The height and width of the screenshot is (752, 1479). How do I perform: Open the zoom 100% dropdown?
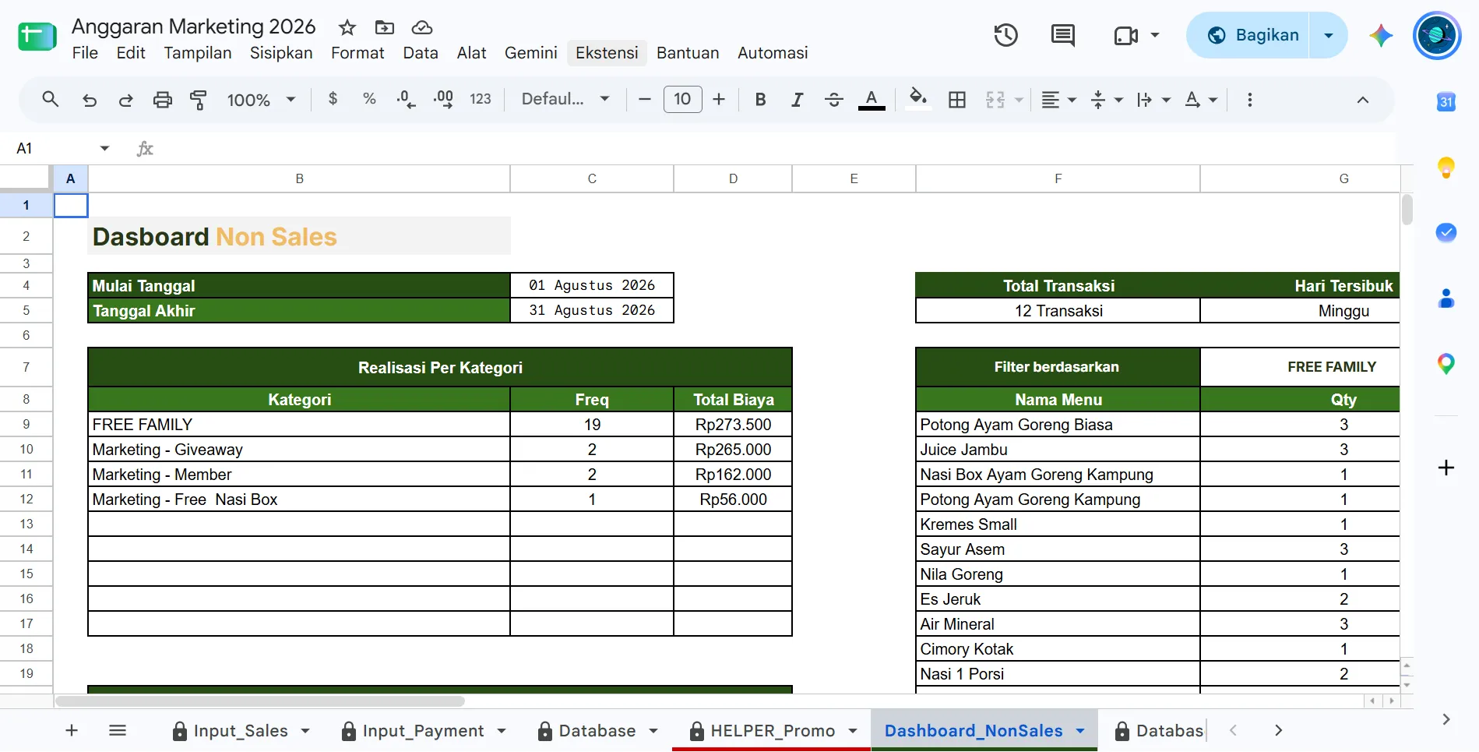click(261, 100)
